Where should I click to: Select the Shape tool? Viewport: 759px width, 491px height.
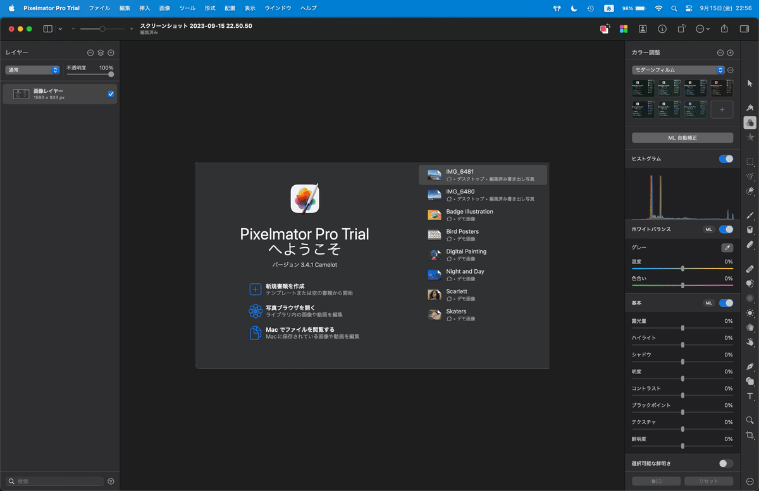[750, 381]
